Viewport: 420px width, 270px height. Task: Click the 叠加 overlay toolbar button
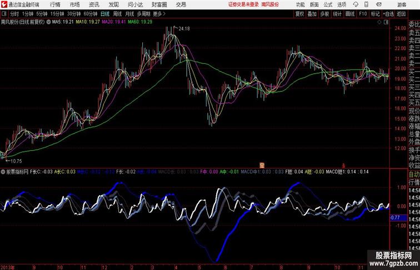312,14
